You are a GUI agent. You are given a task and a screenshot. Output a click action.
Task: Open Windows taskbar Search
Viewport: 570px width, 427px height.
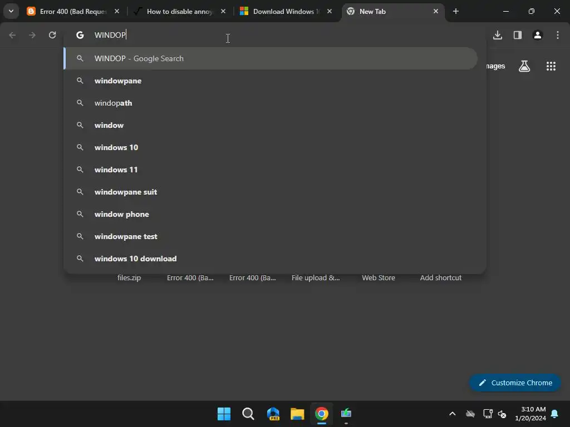[x=248, y=414]
